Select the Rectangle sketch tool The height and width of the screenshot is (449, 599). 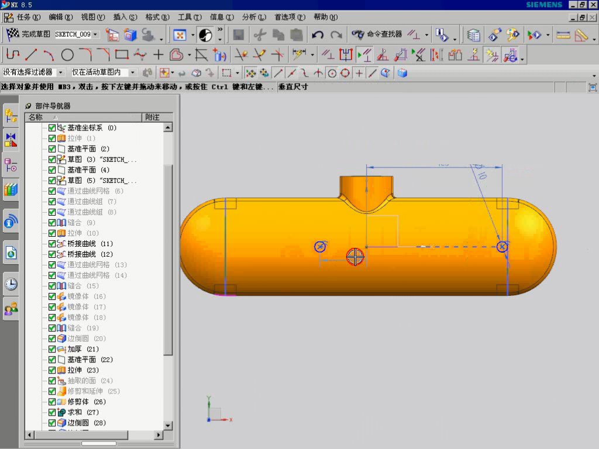122,54
